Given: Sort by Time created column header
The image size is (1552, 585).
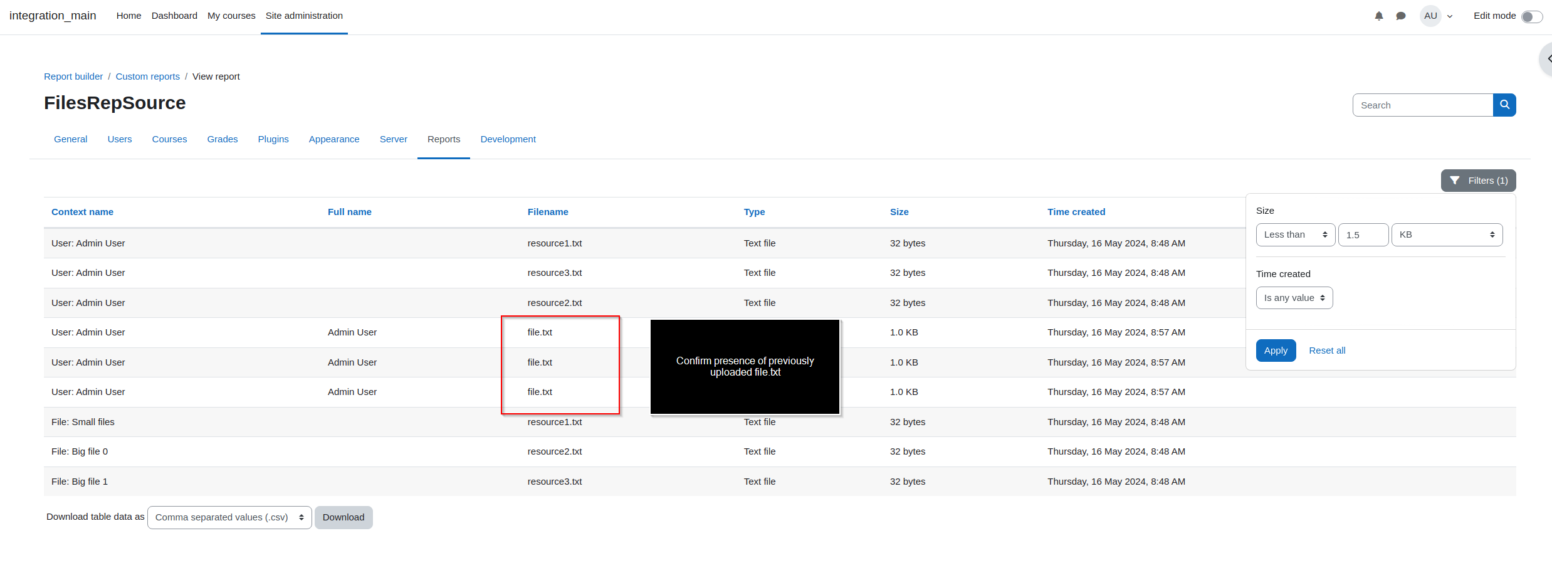Looking at the screenshot, I should coord(1076,212).
